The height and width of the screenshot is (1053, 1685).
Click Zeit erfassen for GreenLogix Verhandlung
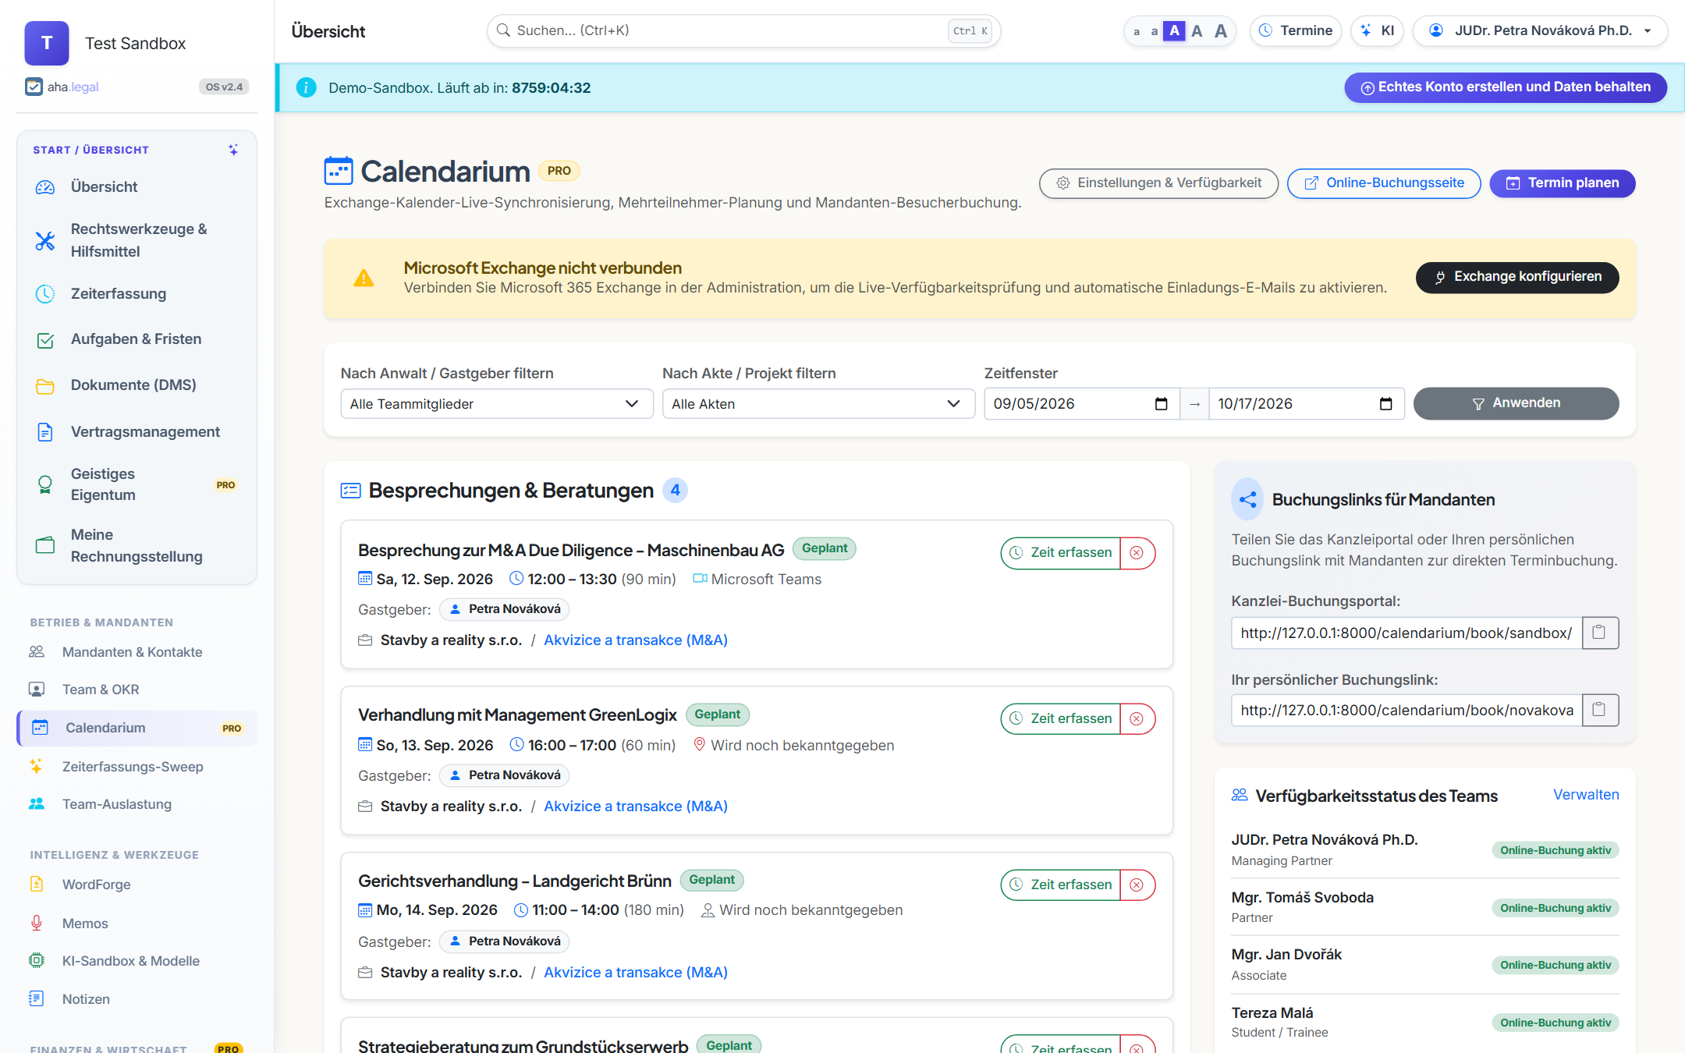click(x=1061, y=719)
